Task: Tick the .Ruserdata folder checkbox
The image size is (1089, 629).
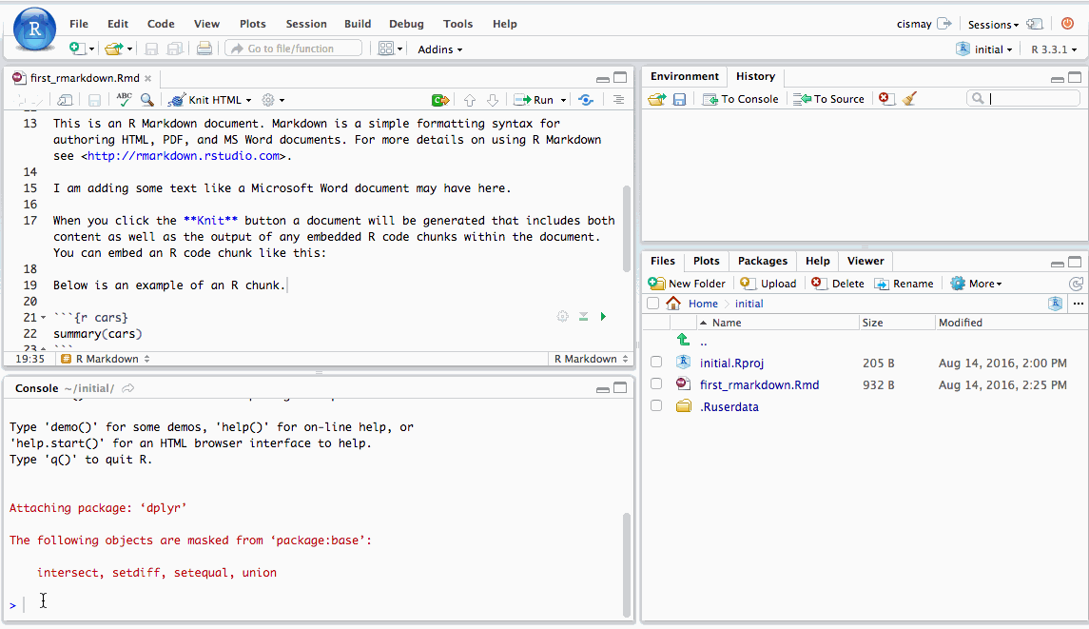Action: pyautogui.click(x=655, y=406)
